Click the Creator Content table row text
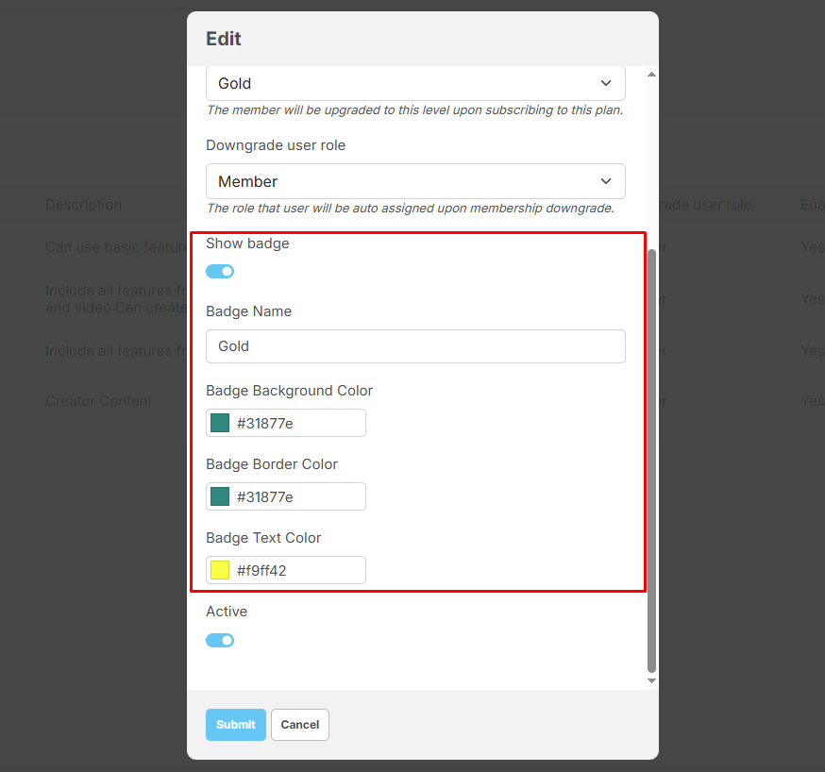825x772 pixels. click(99, 401)
